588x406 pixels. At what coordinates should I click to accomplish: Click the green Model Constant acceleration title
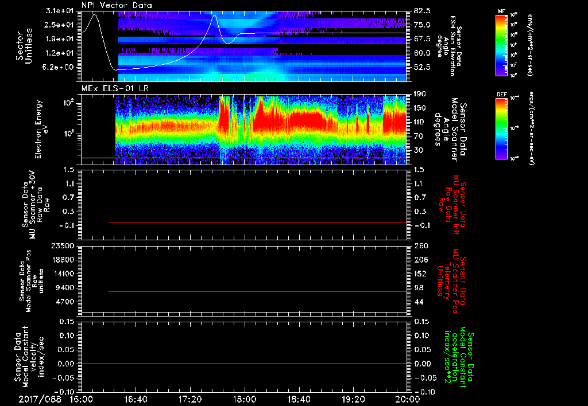point(459,357)
